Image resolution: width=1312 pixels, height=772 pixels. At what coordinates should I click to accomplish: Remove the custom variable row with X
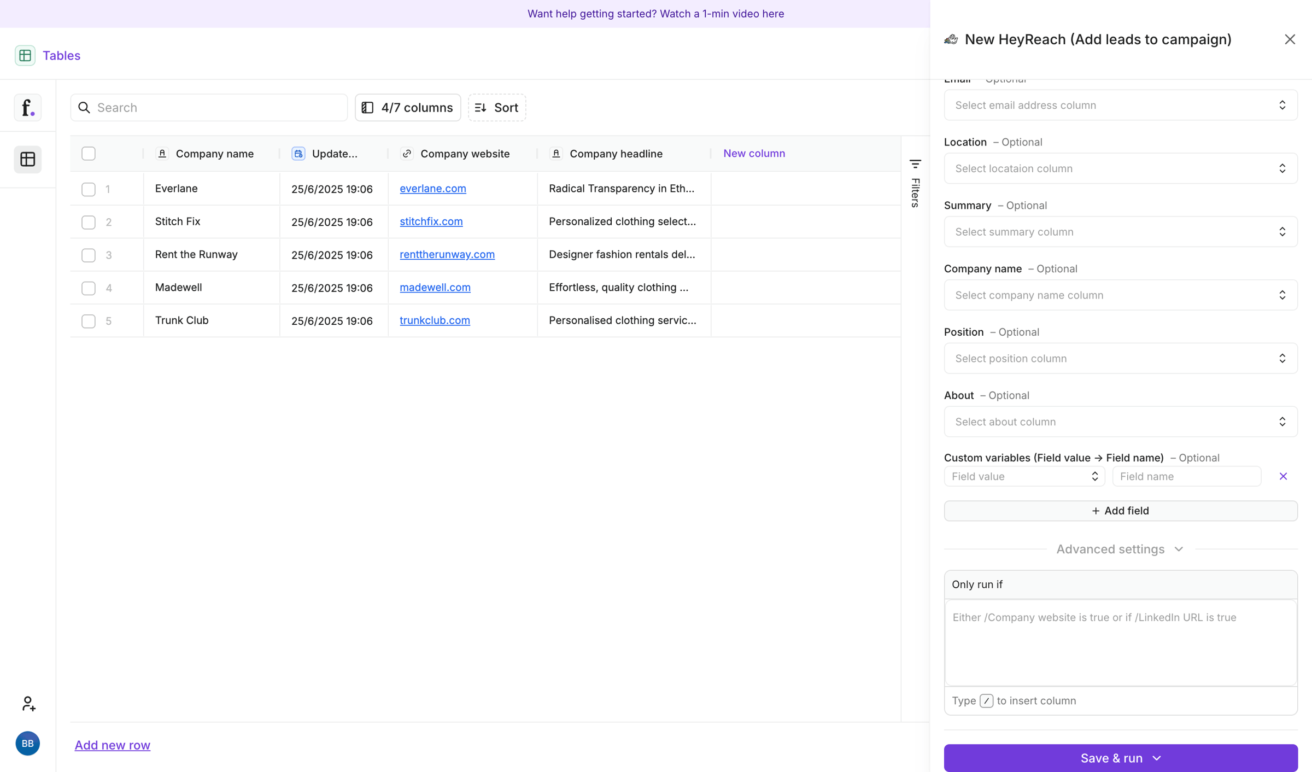point(1283,476)
